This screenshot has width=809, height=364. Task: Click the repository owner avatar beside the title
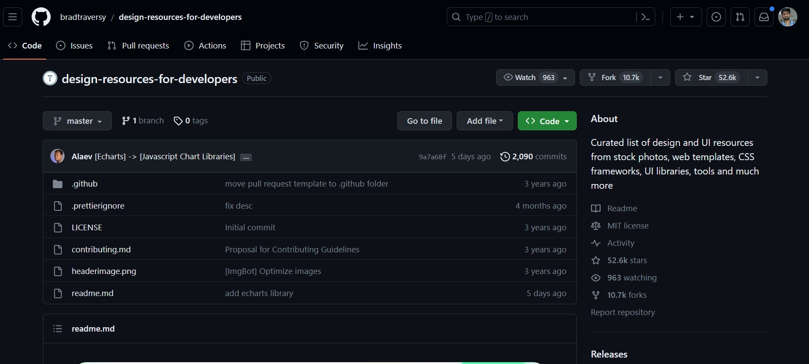point(50,78)
